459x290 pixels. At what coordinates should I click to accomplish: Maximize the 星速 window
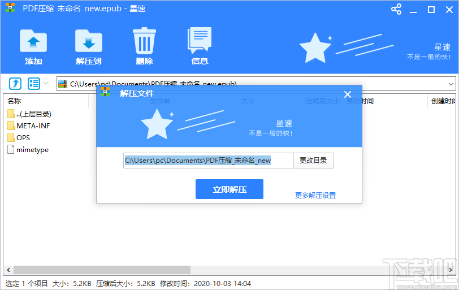431,10
